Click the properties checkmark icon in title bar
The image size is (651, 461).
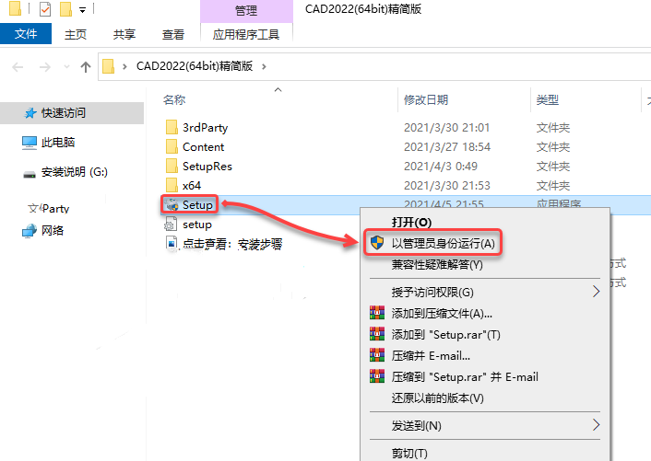pos(45,8)
